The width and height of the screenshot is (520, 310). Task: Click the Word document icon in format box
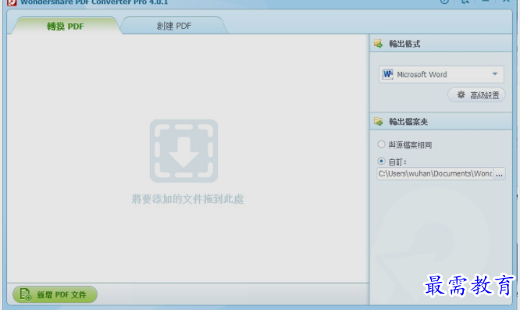tap(388, 74)
